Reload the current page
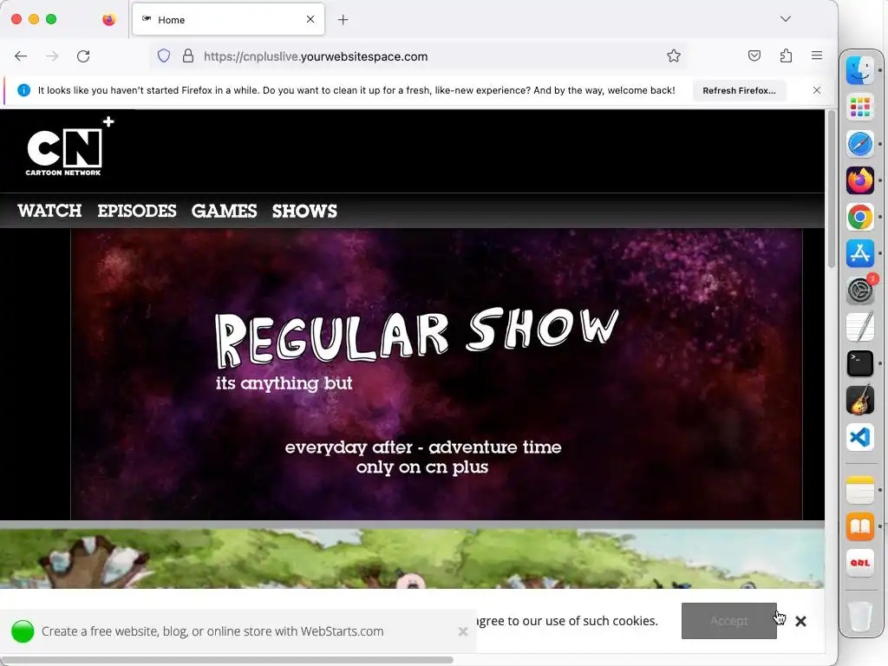 pyautogui.click(x=83, y=56)
